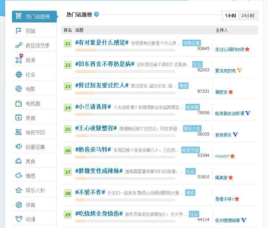Click the red star badge beside 潮短发
Image resolution: width=268 pixels, height=228 pixels.
231,92
